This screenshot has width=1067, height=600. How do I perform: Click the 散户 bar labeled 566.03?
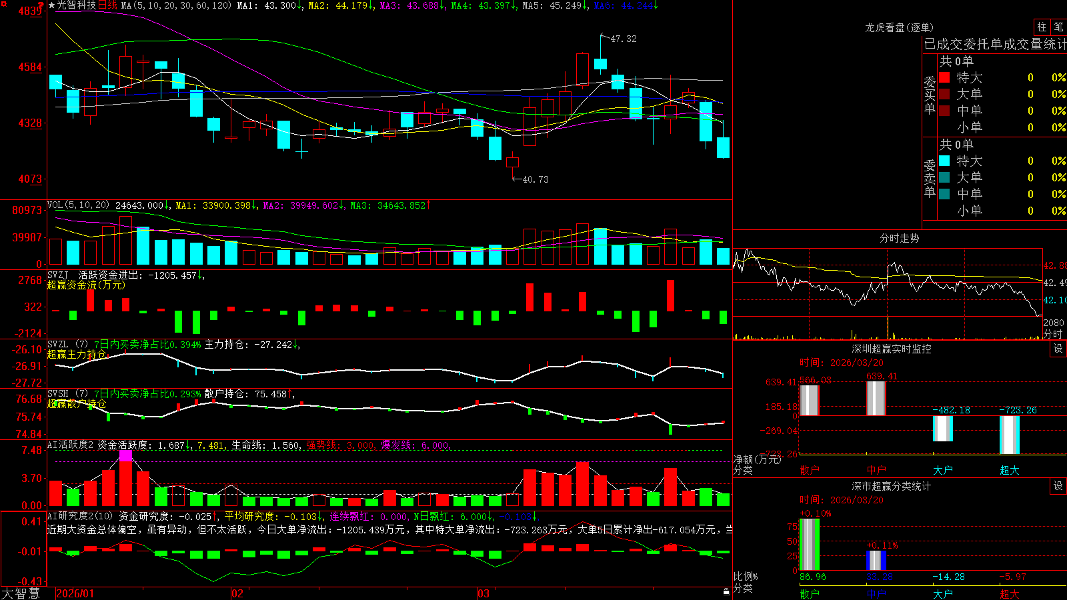coord(810,400)
